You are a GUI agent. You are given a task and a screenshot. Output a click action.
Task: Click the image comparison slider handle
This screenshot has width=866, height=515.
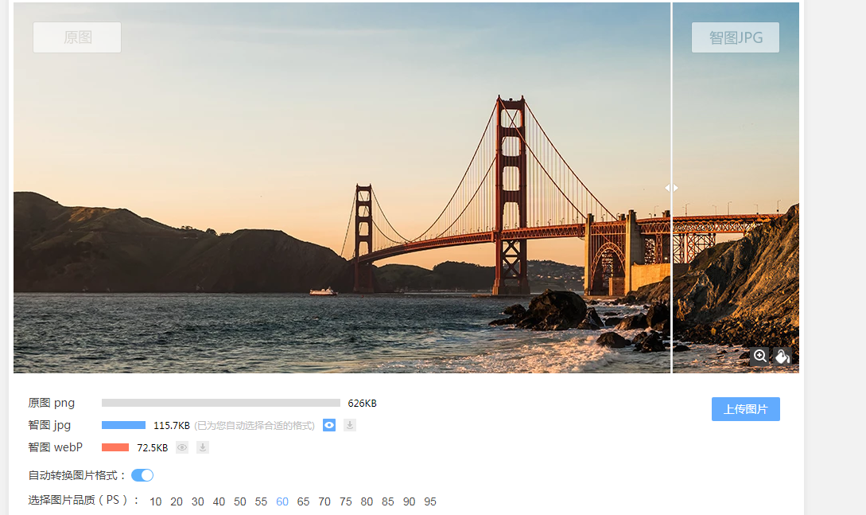[672, 188]
